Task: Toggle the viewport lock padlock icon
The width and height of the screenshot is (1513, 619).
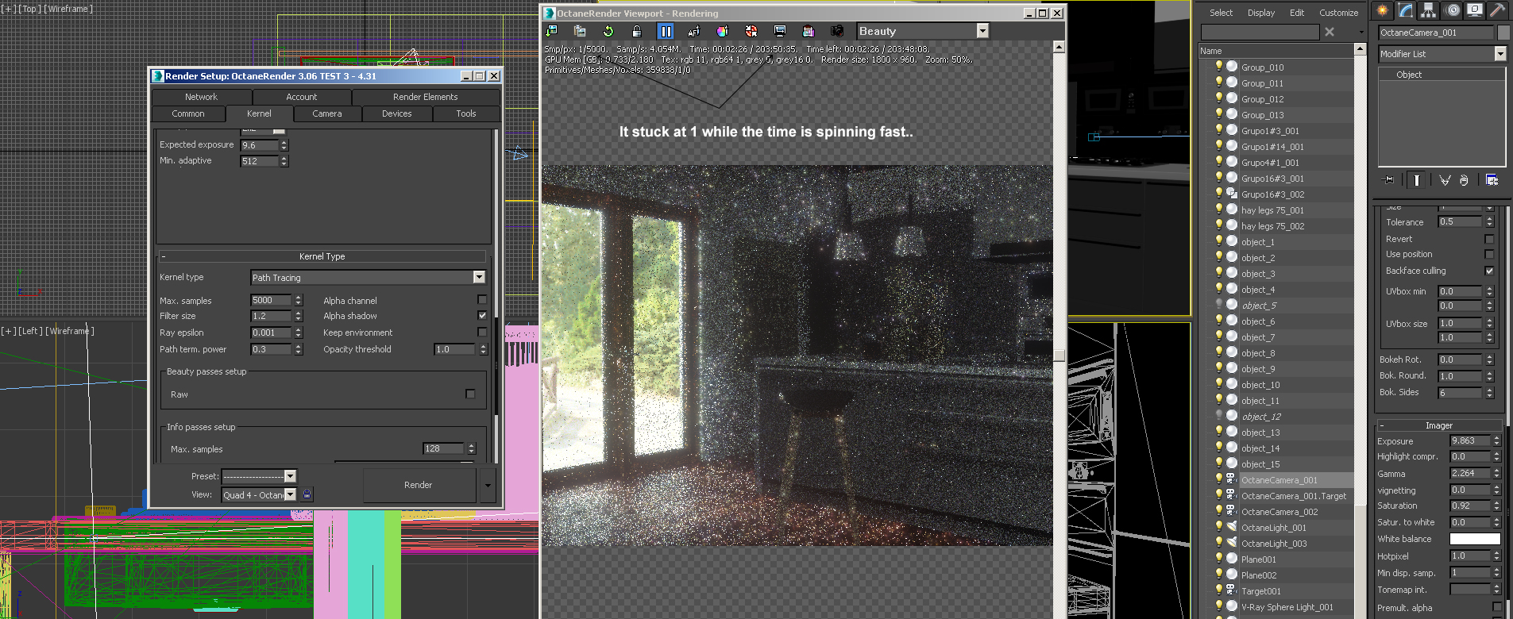Action: (637, 31)
